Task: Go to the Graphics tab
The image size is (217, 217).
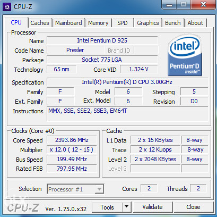Action: point(148,23)
